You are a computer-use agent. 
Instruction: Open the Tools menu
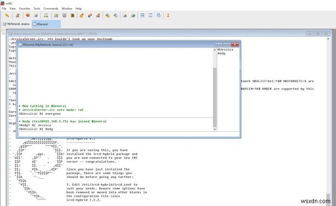click(x=37, y=8)
